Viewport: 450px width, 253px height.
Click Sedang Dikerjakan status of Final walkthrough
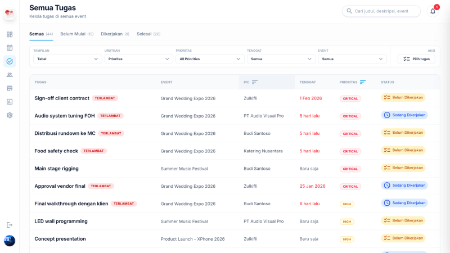[404, 203]
